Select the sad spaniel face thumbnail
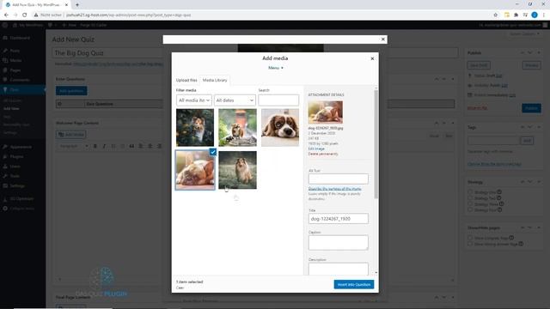Viewport: 550px width, 309px height. point(280,128)
